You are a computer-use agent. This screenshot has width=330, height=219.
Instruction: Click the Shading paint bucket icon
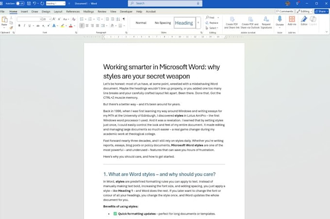pos(112,26)
